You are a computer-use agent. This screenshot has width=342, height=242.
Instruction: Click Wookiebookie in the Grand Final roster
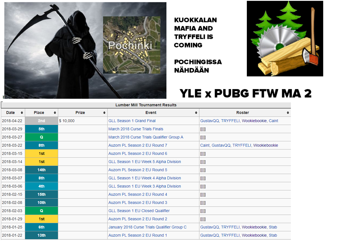pyautogui.click(x=254, y=121)
